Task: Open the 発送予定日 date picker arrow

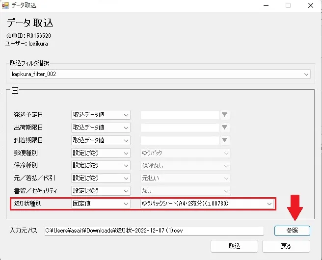Action: [x=225, y=115]
